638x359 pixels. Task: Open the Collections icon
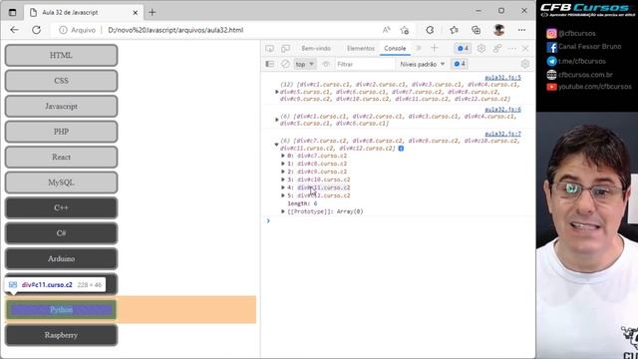(x=476, y=30)
